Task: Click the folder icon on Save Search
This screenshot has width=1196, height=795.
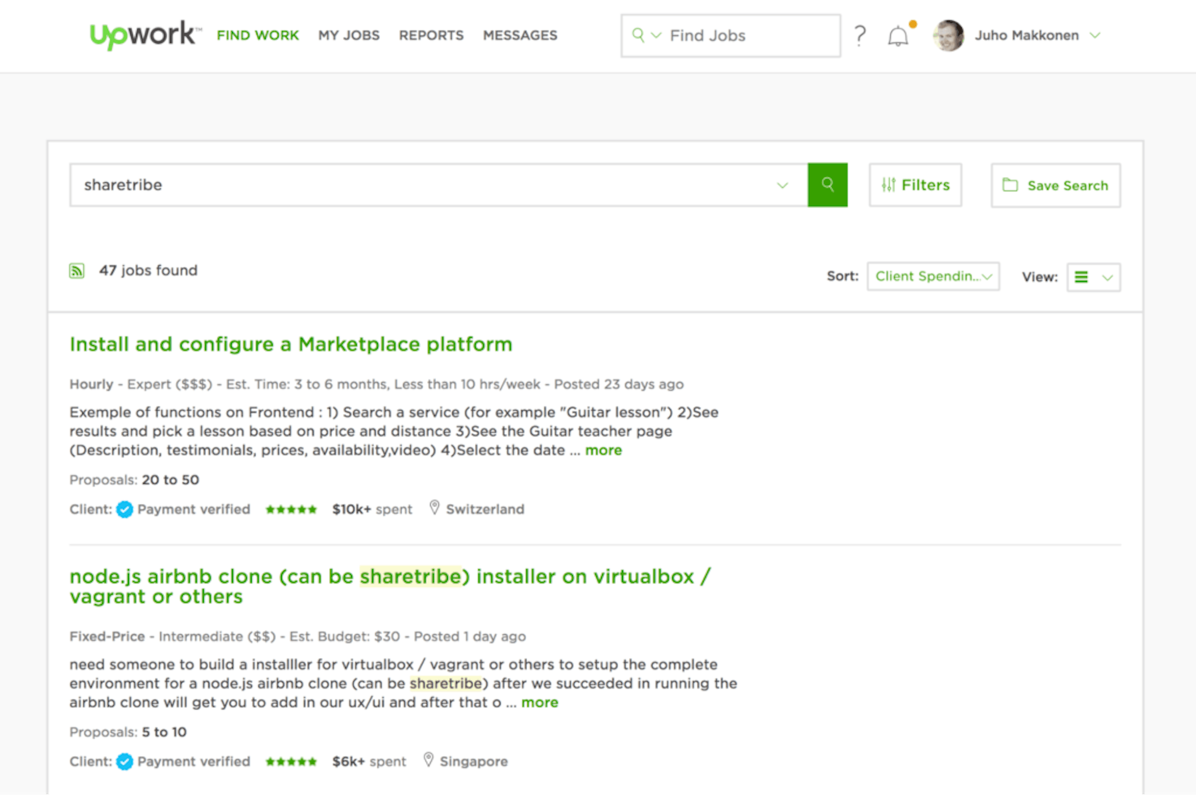Action: coord(1010,185)
